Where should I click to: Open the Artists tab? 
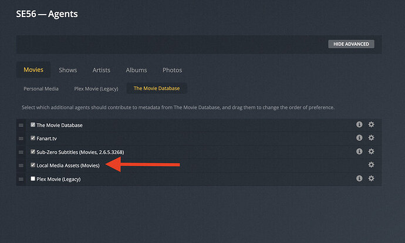(101, 70)
